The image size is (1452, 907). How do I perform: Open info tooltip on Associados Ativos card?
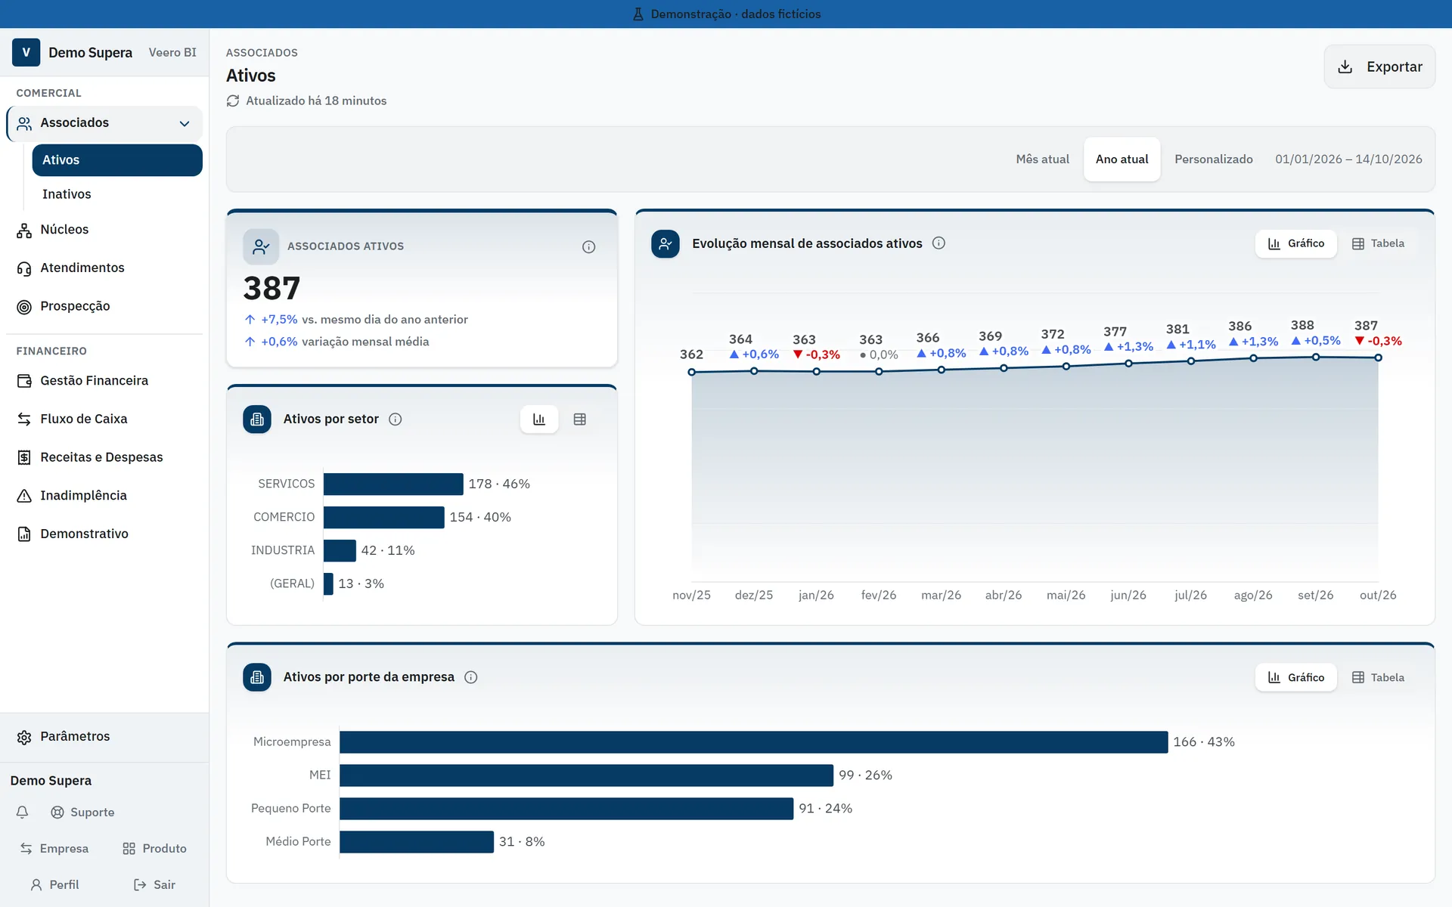click(588, 246)
